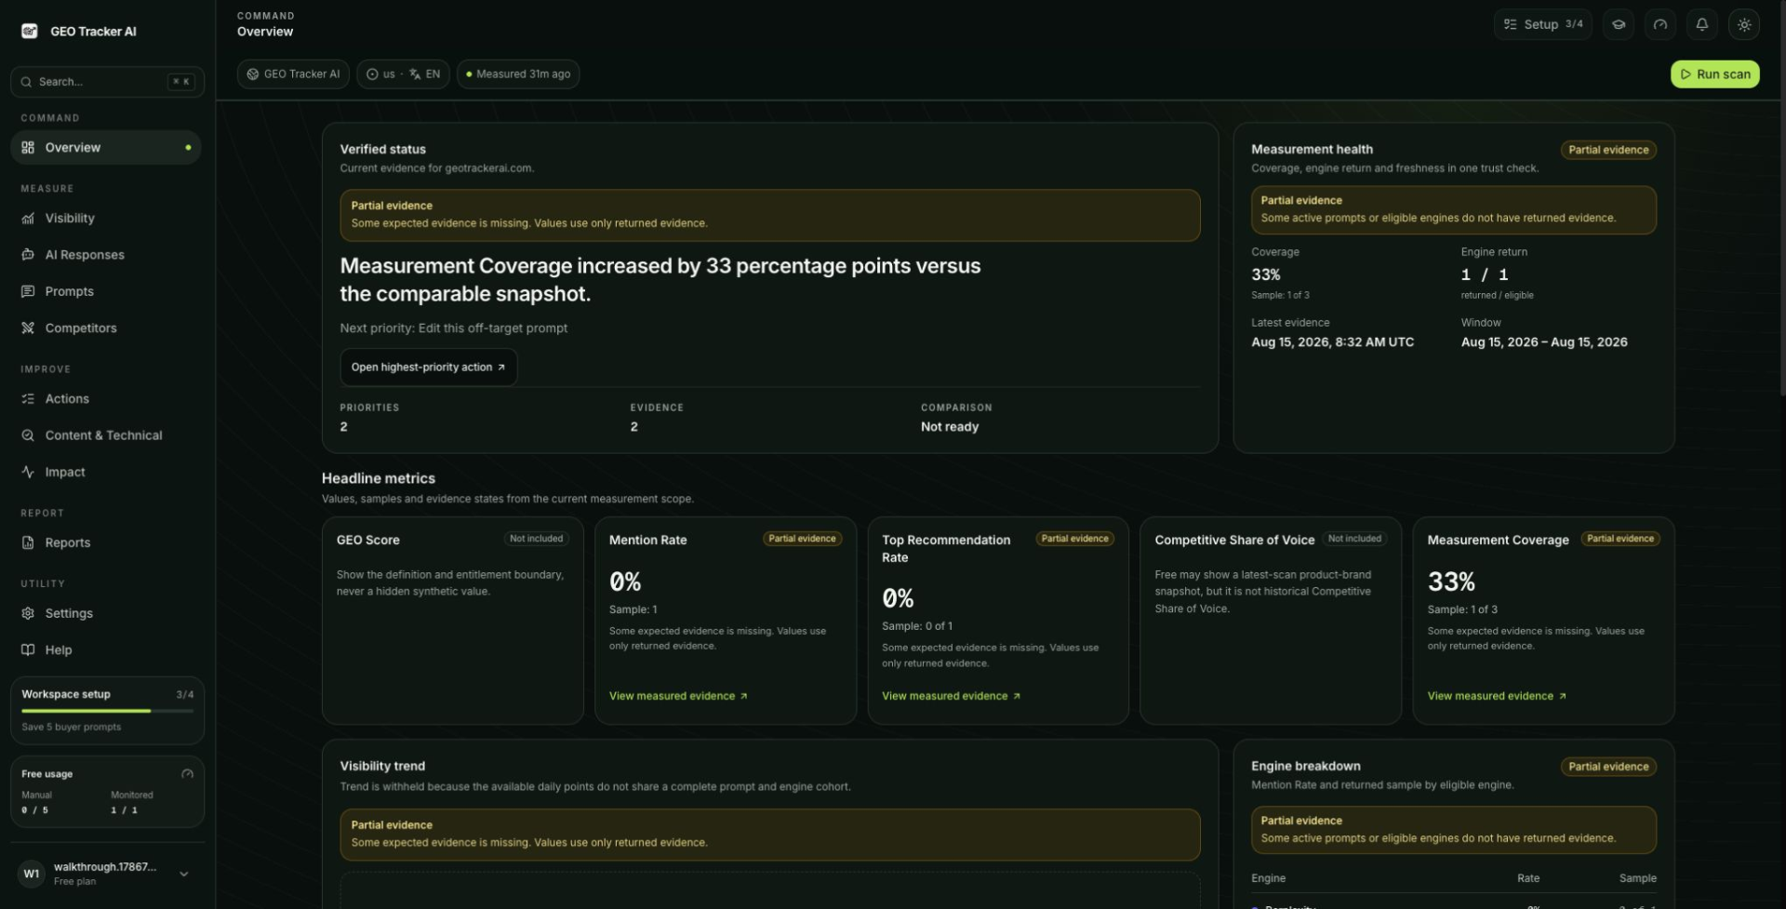Screen dimensions: 1786x909
Task: Open the Reports page
Action: [106, 542]
